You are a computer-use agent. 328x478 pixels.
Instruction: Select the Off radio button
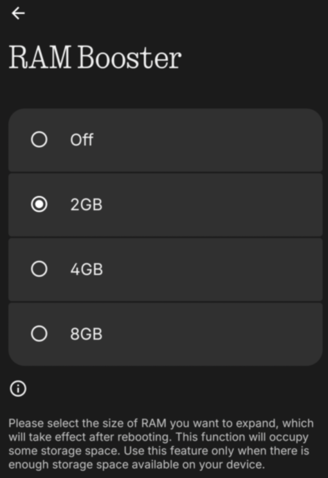click(x=39, y=140)
